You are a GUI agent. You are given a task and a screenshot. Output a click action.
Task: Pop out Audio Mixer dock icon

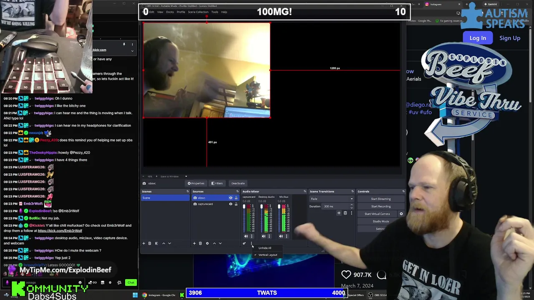click(x=305, y=191)
